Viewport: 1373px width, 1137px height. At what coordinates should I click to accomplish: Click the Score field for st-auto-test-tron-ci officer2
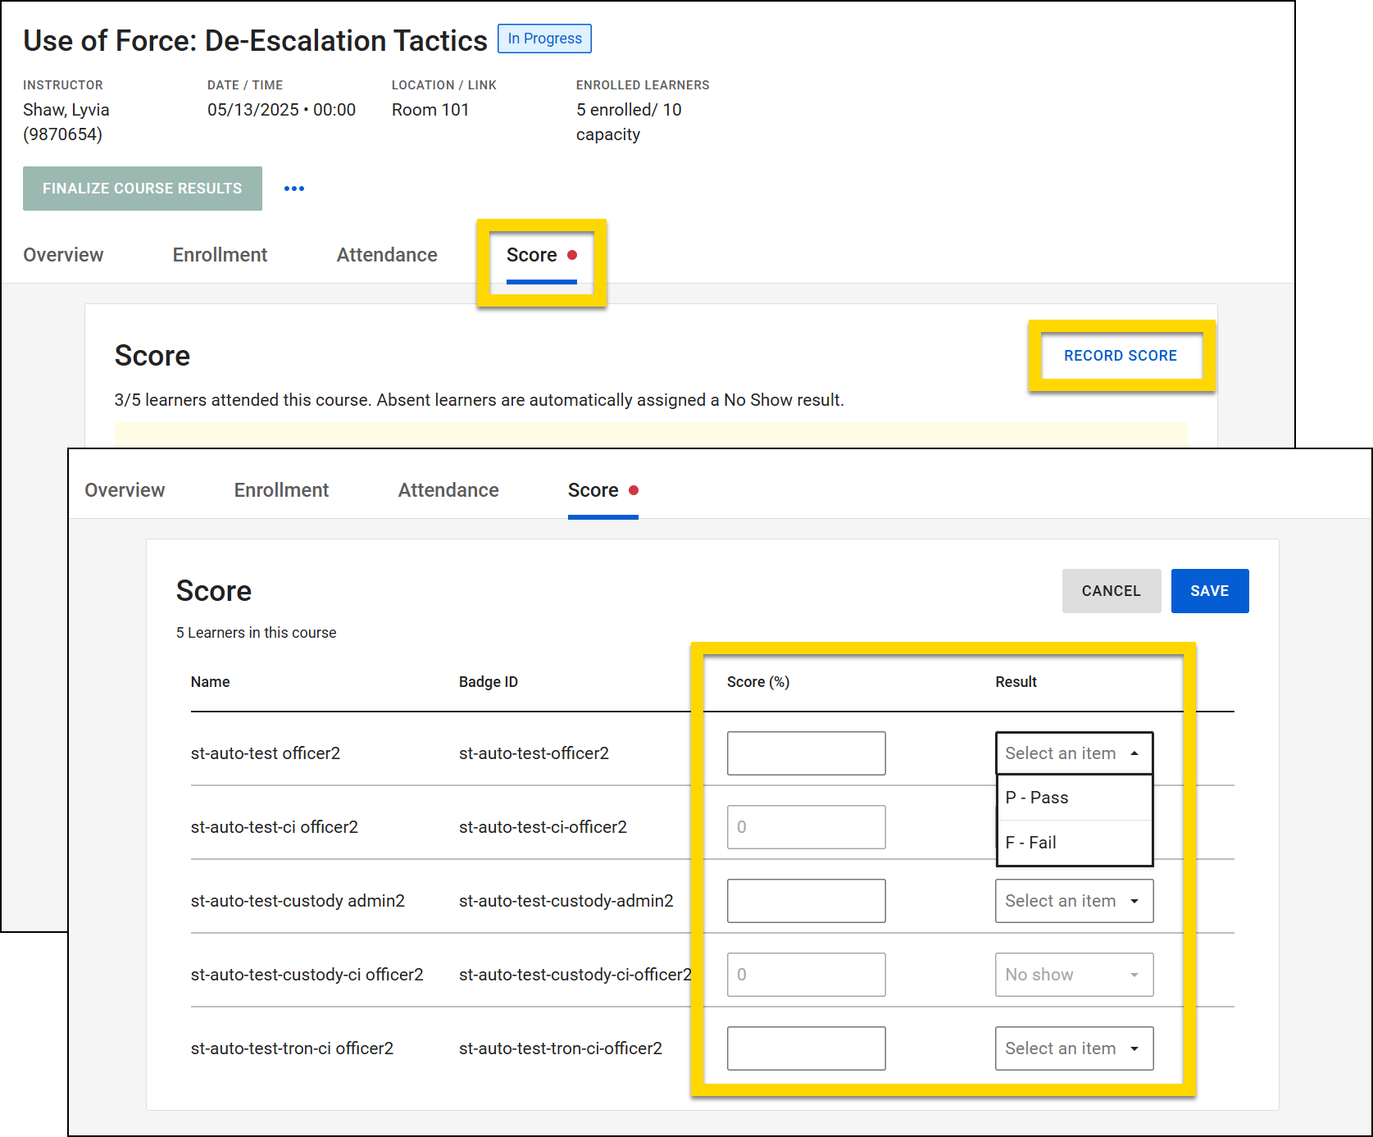coord(805,1048)
